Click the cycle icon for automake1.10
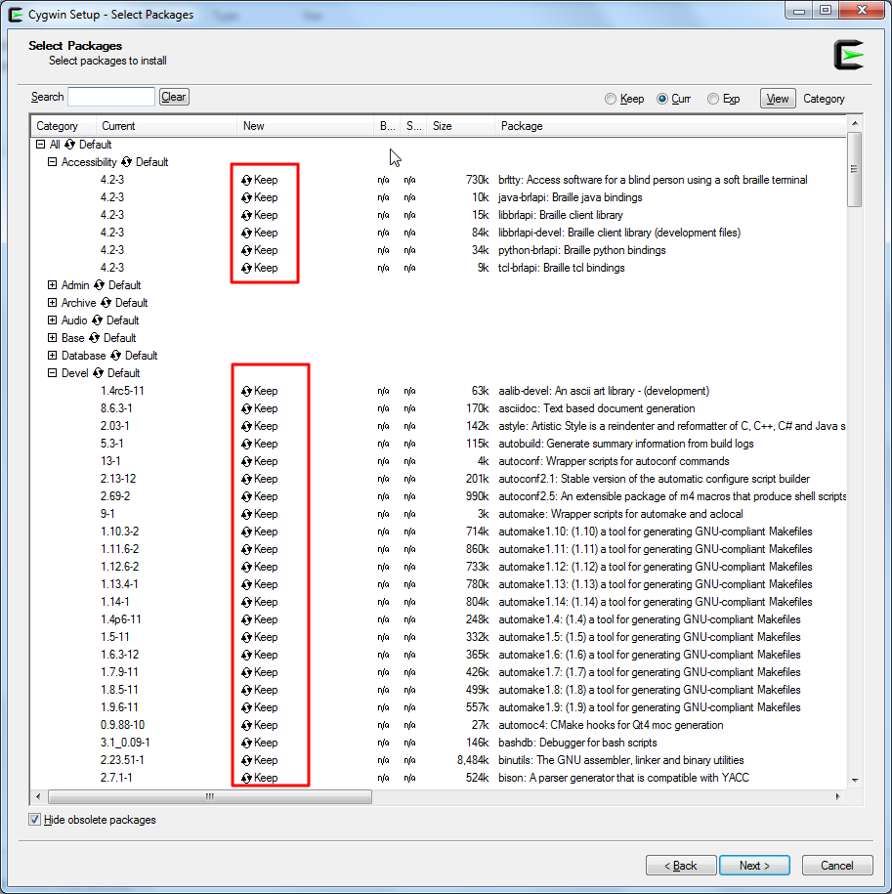The image size is (892, 894). pos(246,532)
